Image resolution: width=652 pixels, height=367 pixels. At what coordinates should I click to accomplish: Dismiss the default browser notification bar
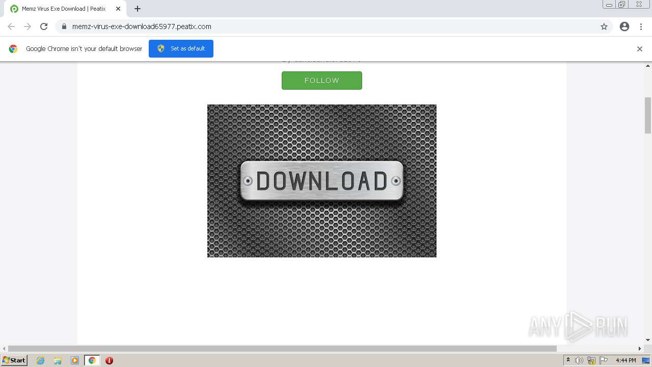tap(640, 49)
